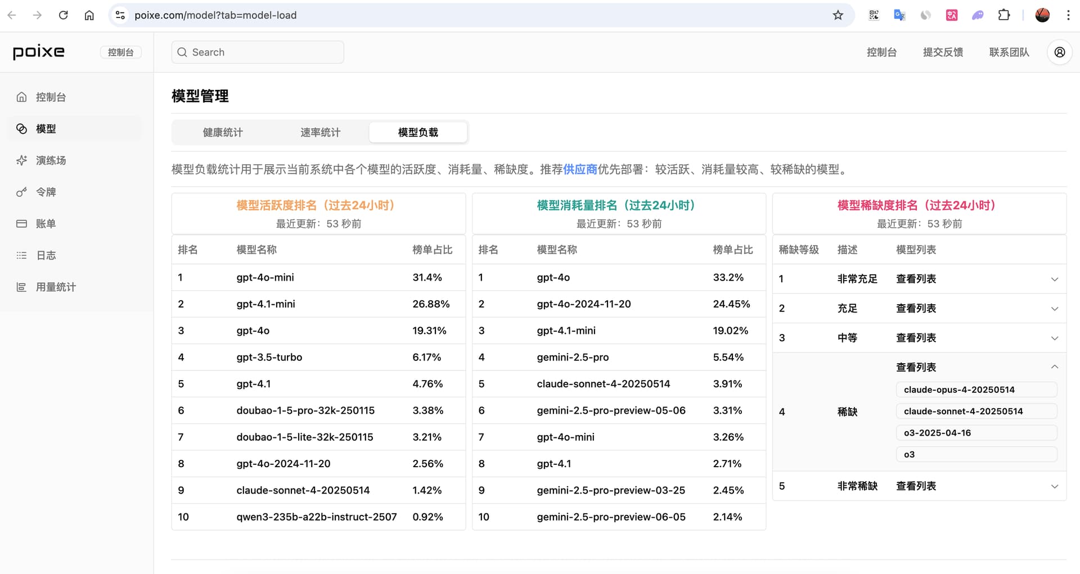Screen dimensions: 1080x574
Task: Expand the 非常充足 scarcity level list
Action: point(1054,279)
